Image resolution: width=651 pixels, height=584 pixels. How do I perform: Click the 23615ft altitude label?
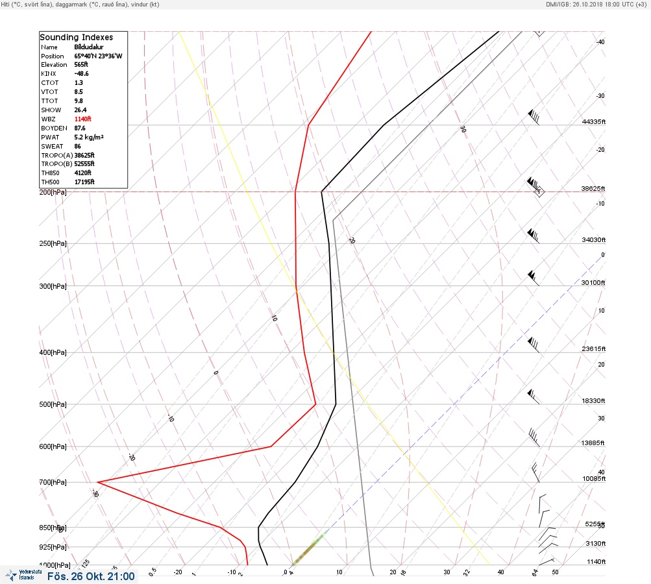tap(594, 349)
